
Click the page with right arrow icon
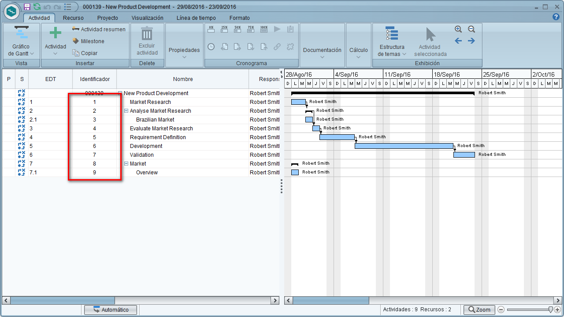click(x=237, y=46)
